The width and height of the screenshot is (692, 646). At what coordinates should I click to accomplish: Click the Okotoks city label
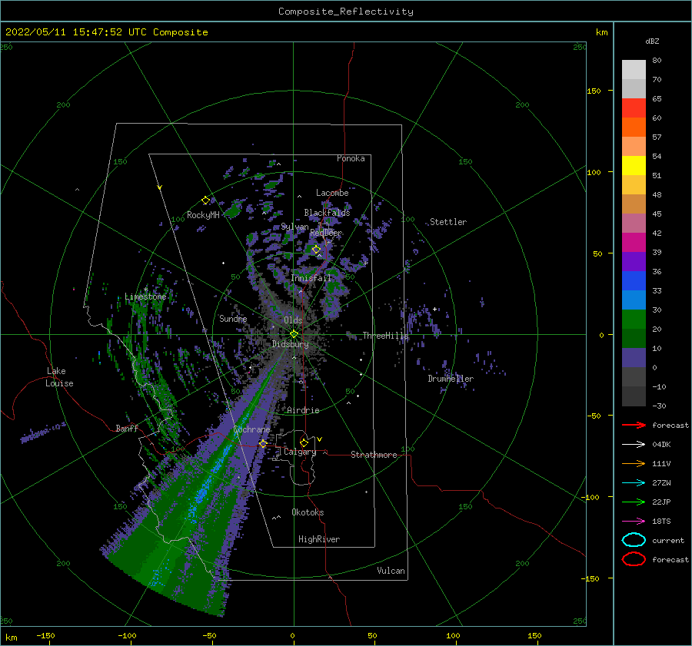[308, 512]
